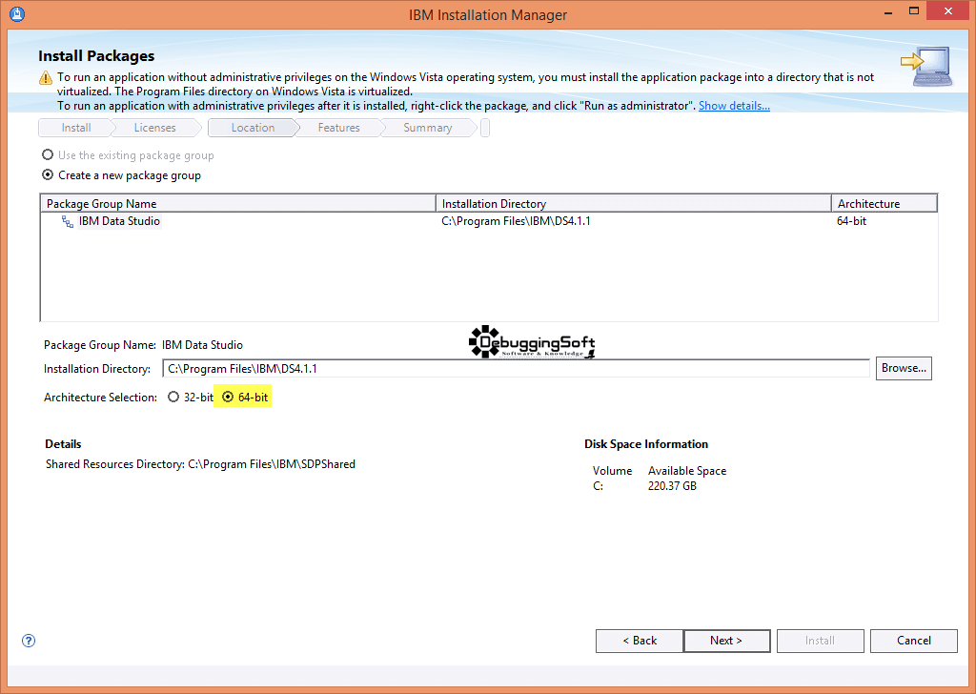Screen dimensions: 976x694
Task: Go to the Features wizard step
Action: tap(338, 128)
